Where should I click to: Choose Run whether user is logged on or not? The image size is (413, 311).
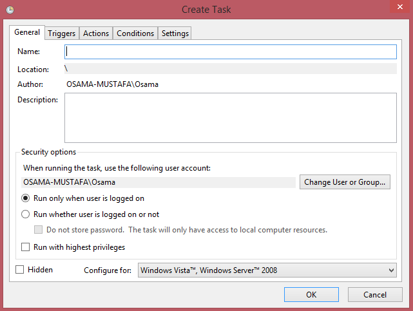[x=26, y=214]
